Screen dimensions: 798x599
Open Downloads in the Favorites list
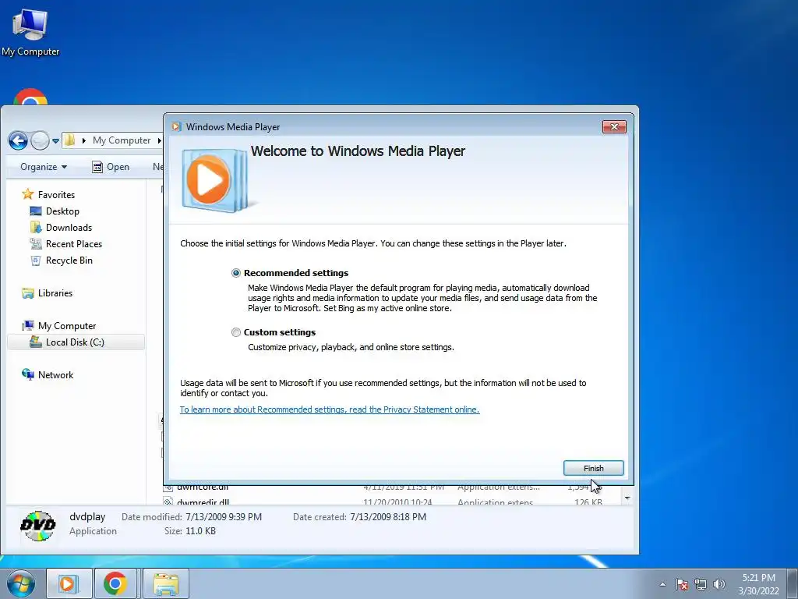[x=69, y=227]
